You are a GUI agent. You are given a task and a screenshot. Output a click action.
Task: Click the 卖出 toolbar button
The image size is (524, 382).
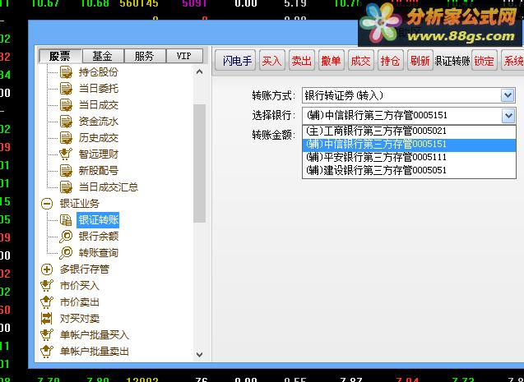coord(302,61)
